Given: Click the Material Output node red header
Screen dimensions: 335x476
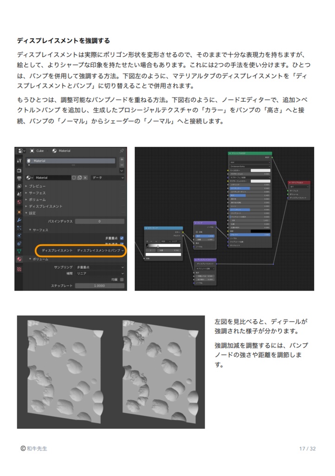Looking at the screenshot, I should 299,182.
